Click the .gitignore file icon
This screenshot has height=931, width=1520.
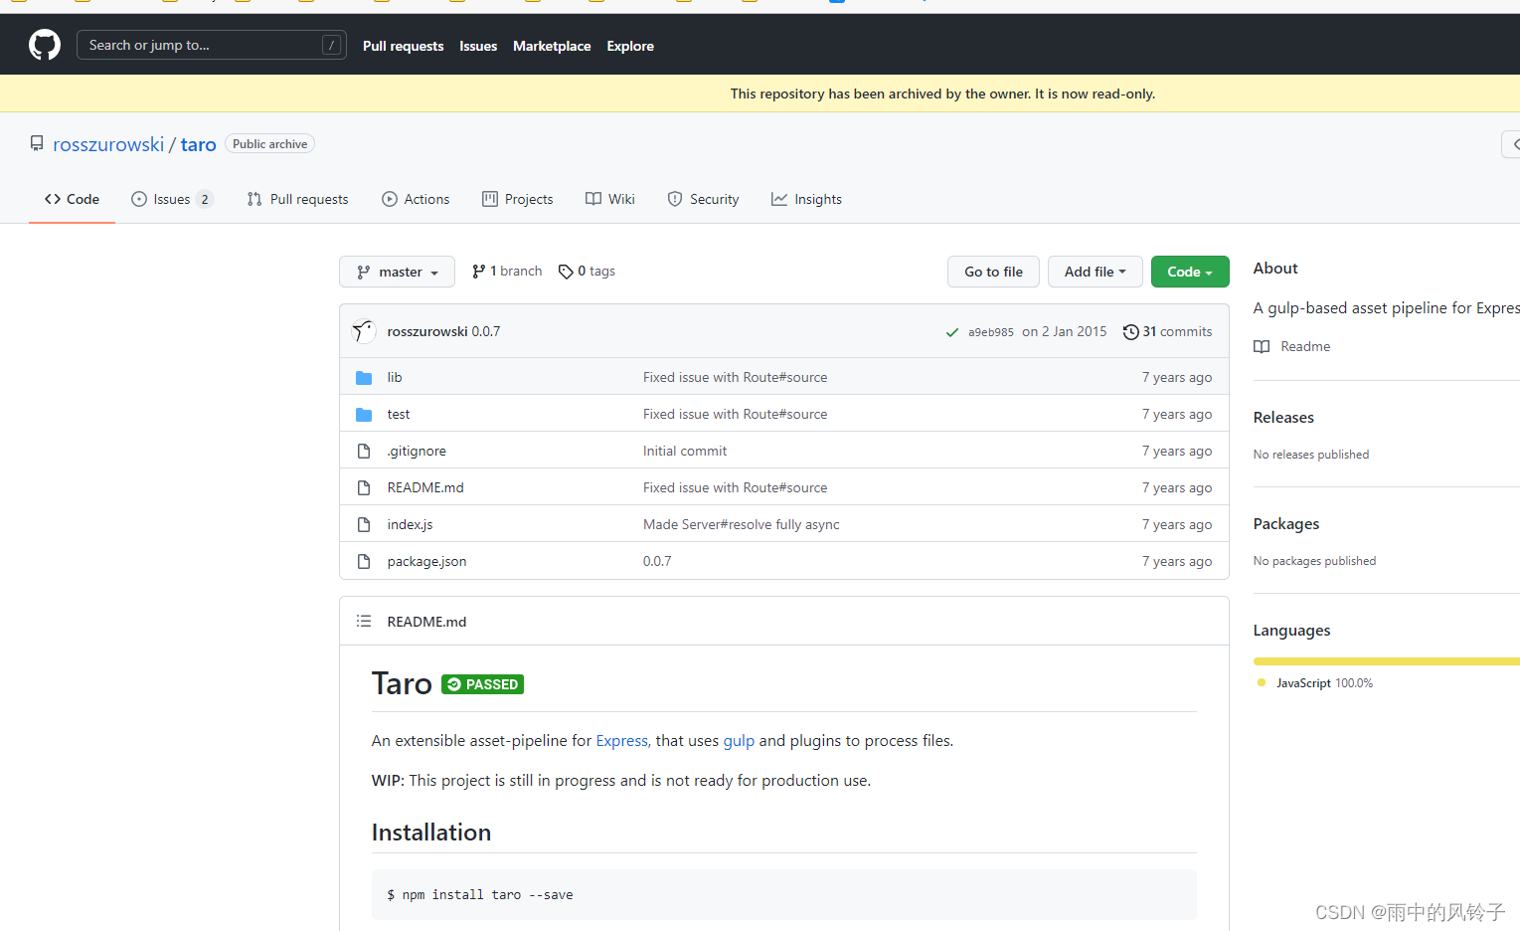pos(364,452)
